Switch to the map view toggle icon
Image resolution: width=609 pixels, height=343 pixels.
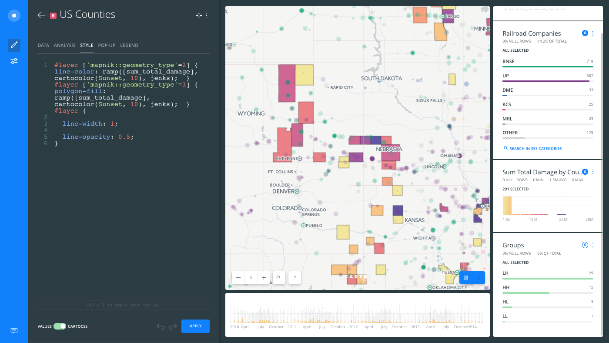click(465, 277)
